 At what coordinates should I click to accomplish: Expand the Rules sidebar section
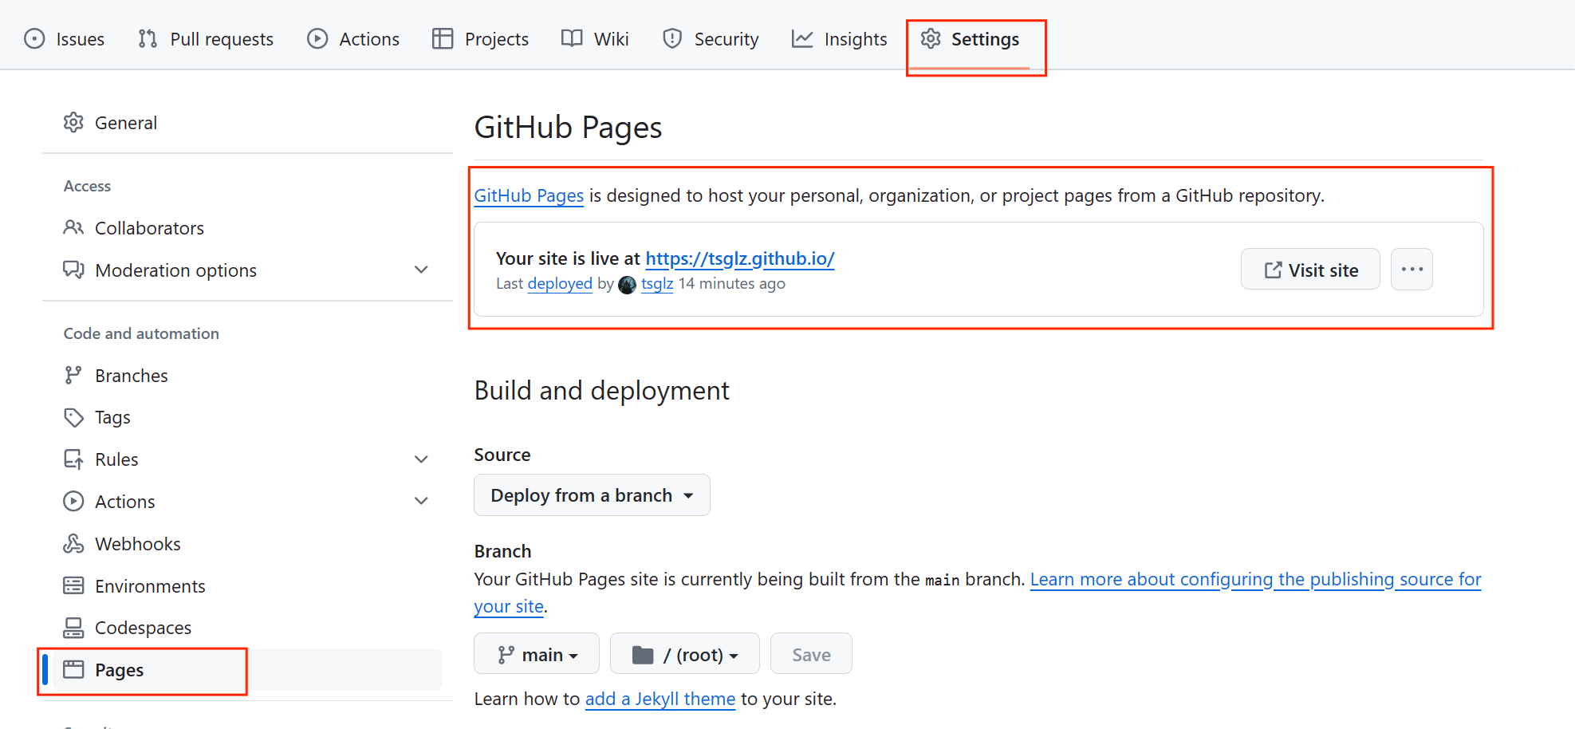[x=421, y=459]
